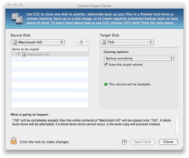Click the green bootable status indicator
The width and height of the screenshot is (189, 158).
pyautogui.click(x=106, y=84)
